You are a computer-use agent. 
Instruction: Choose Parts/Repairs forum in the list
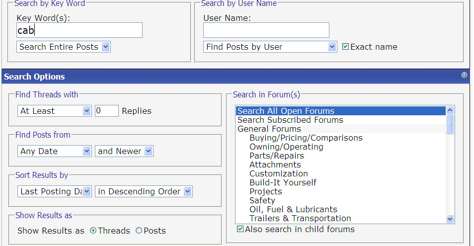(x=276, y=156)
